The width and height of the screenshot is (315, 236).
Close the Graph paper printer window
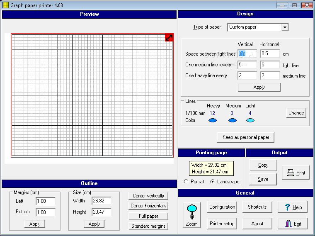tap(307, 5)
